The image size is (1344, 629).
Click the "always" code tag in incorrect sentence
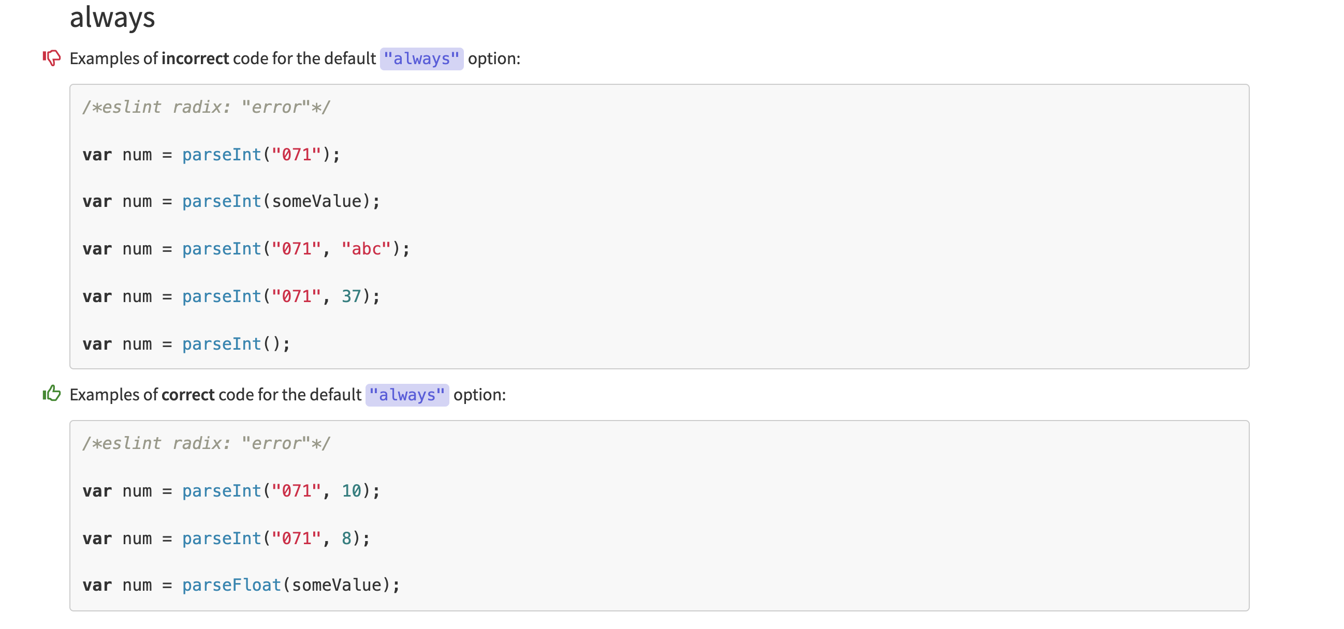click(421, 59)
